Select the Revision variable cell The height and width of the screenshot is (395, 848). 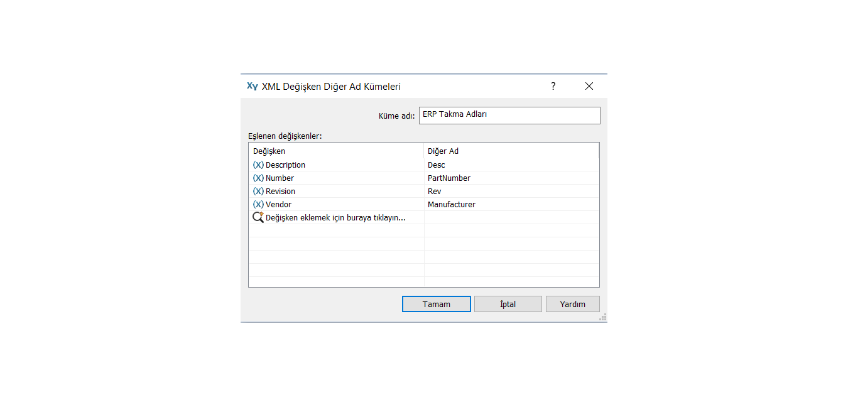[x=337, y=192]
